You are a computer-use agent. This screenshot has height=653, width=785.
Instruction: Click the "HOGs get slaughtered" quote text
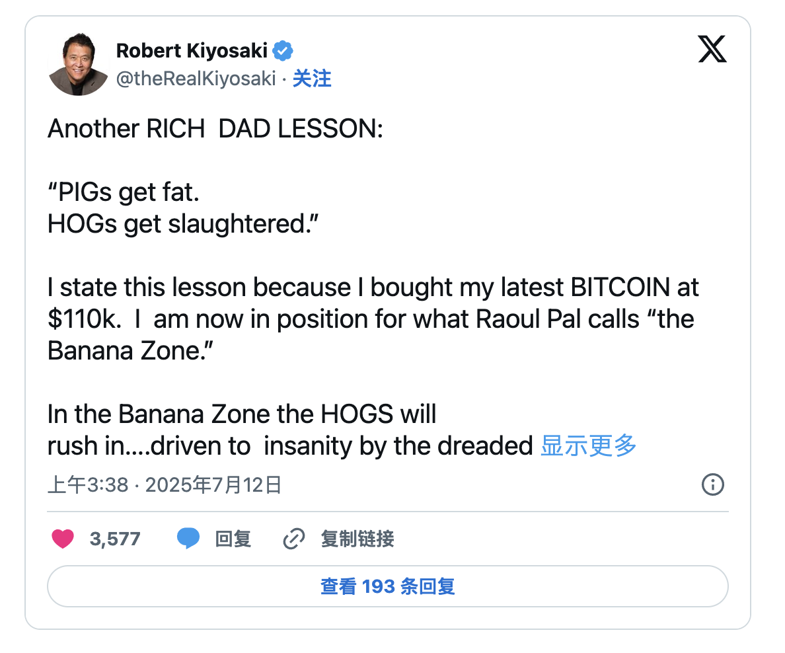(x=184, y=224)
